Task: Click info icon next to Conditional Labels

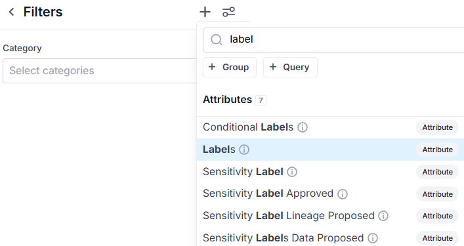Action: [x=303, y=127]
